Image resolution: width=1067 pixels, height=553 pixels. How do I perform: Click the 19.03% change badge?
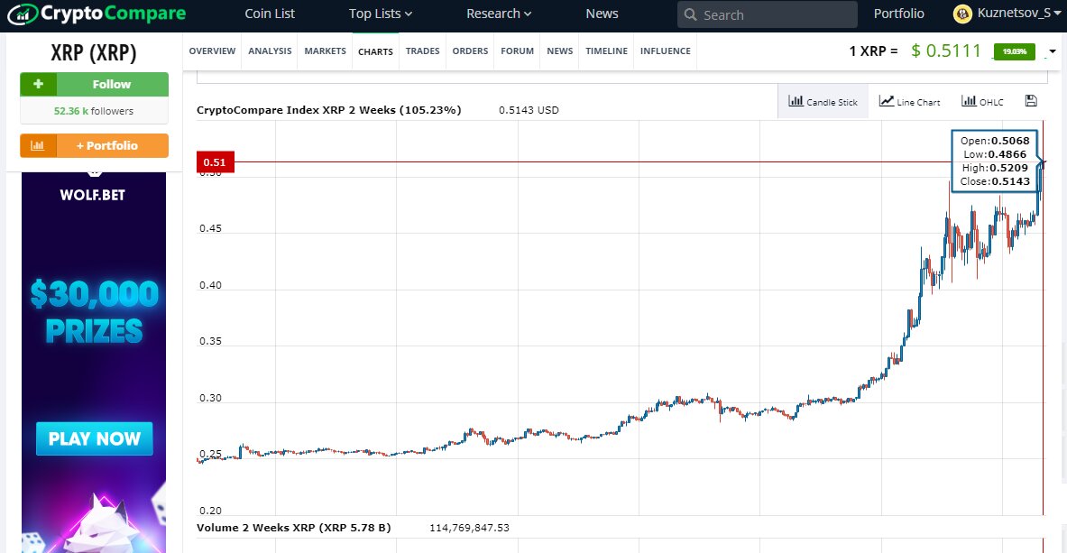point(1014,51)
